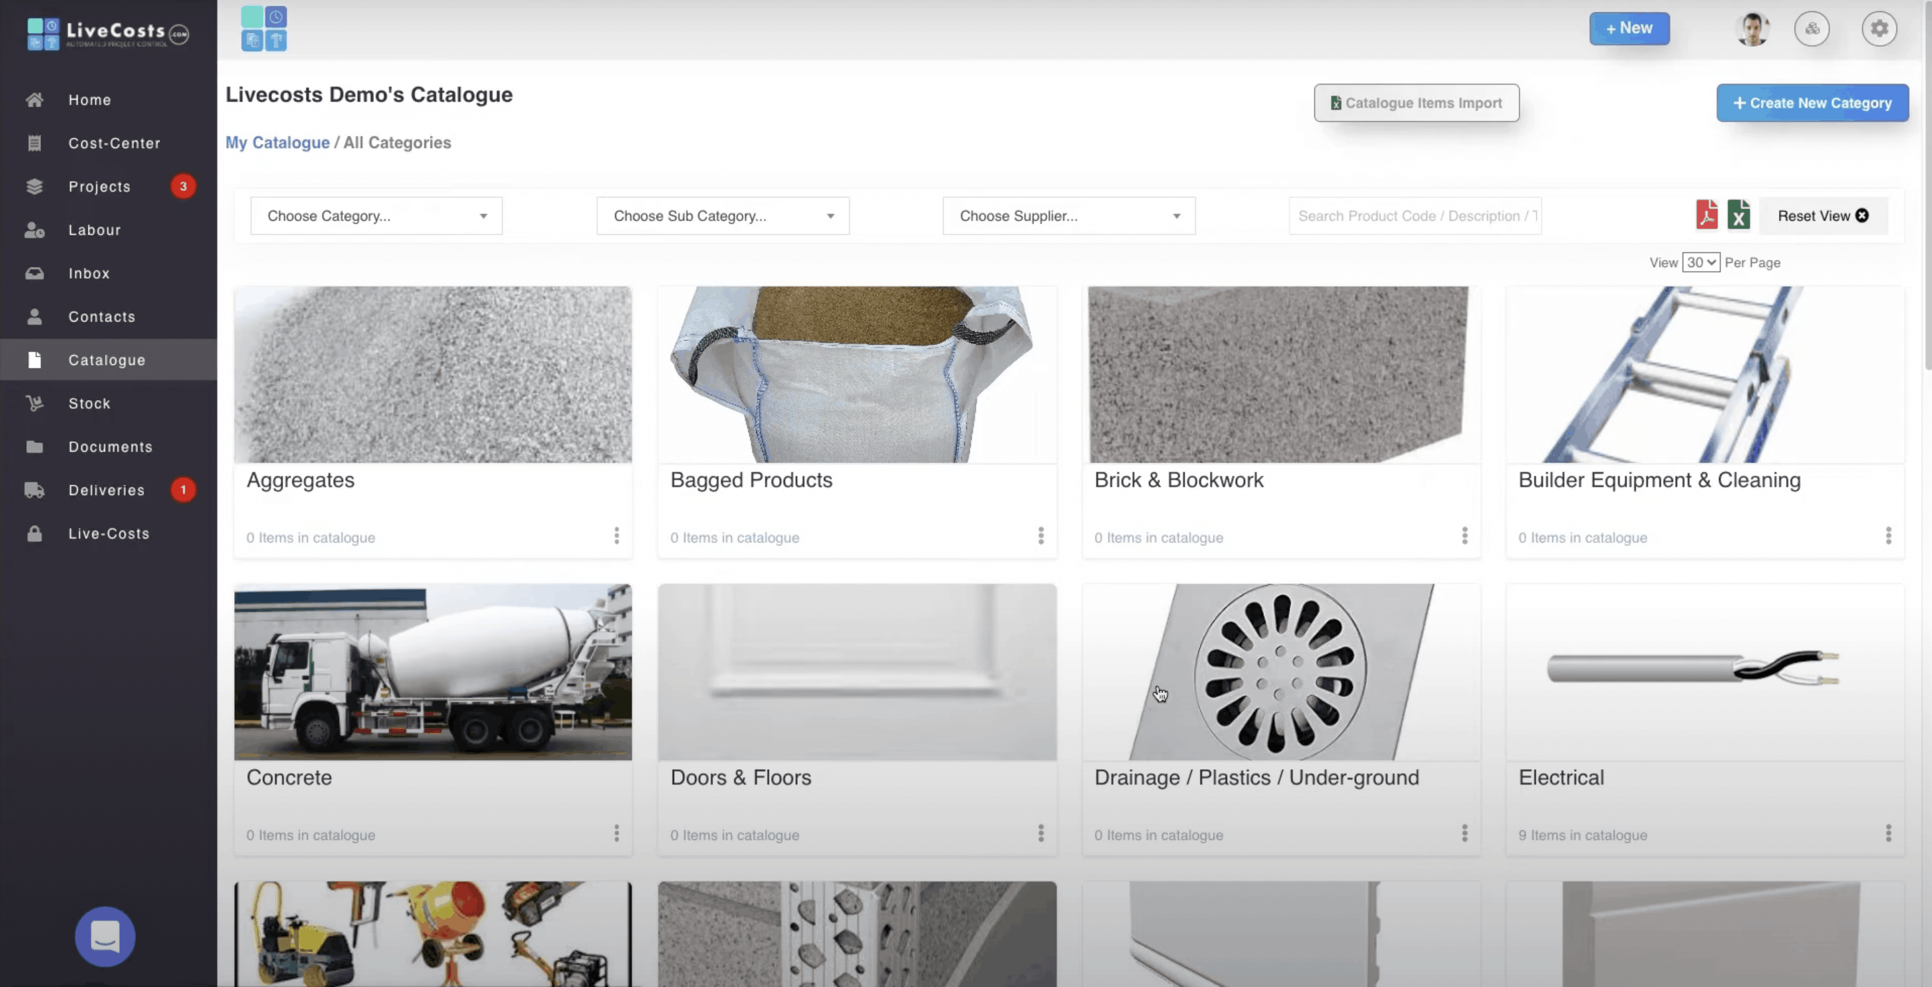Open the Drainage cover thumbnail
Viewport: 1932px width, 987px height.
(1281, 672)
